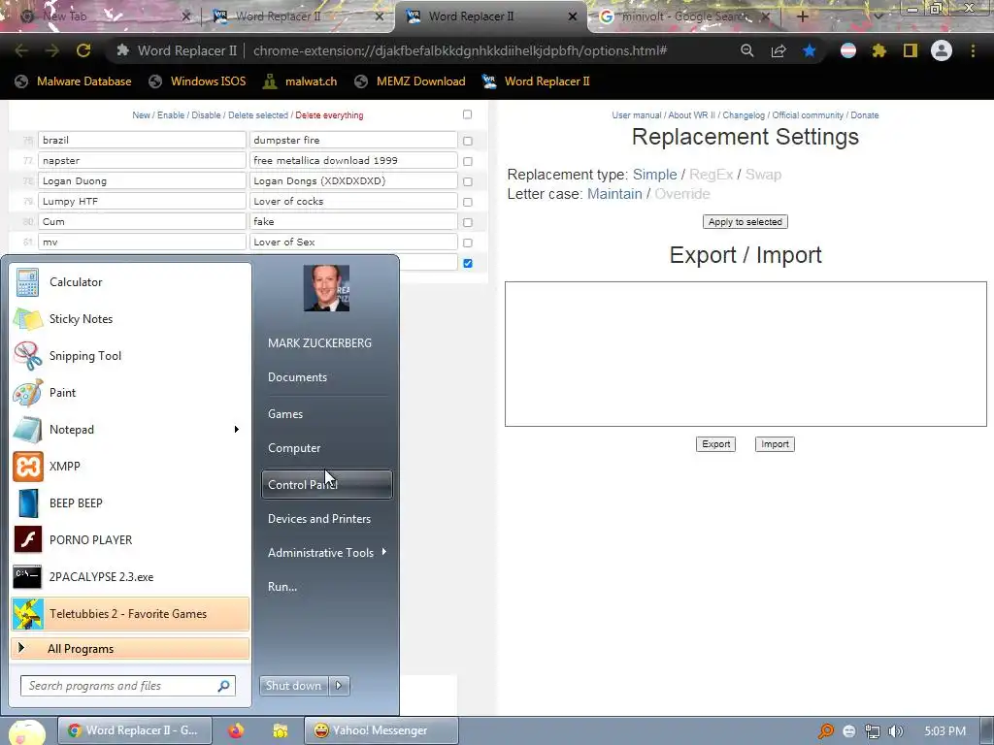994x745 pixels.
Task: Check the box for Logan Duong row
Action: pyautogui.click(x=467, y=181)
